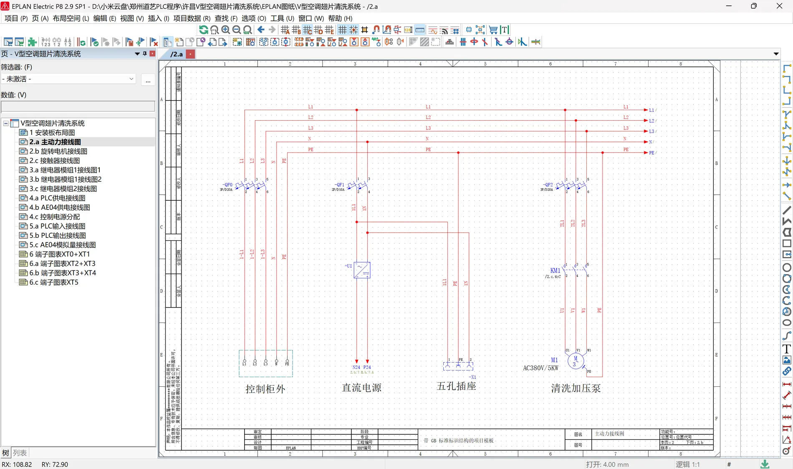This screenshot has height=469, width=793.
Task: Open the 未激活 filter dropdown
Action: tap(68, 79)
